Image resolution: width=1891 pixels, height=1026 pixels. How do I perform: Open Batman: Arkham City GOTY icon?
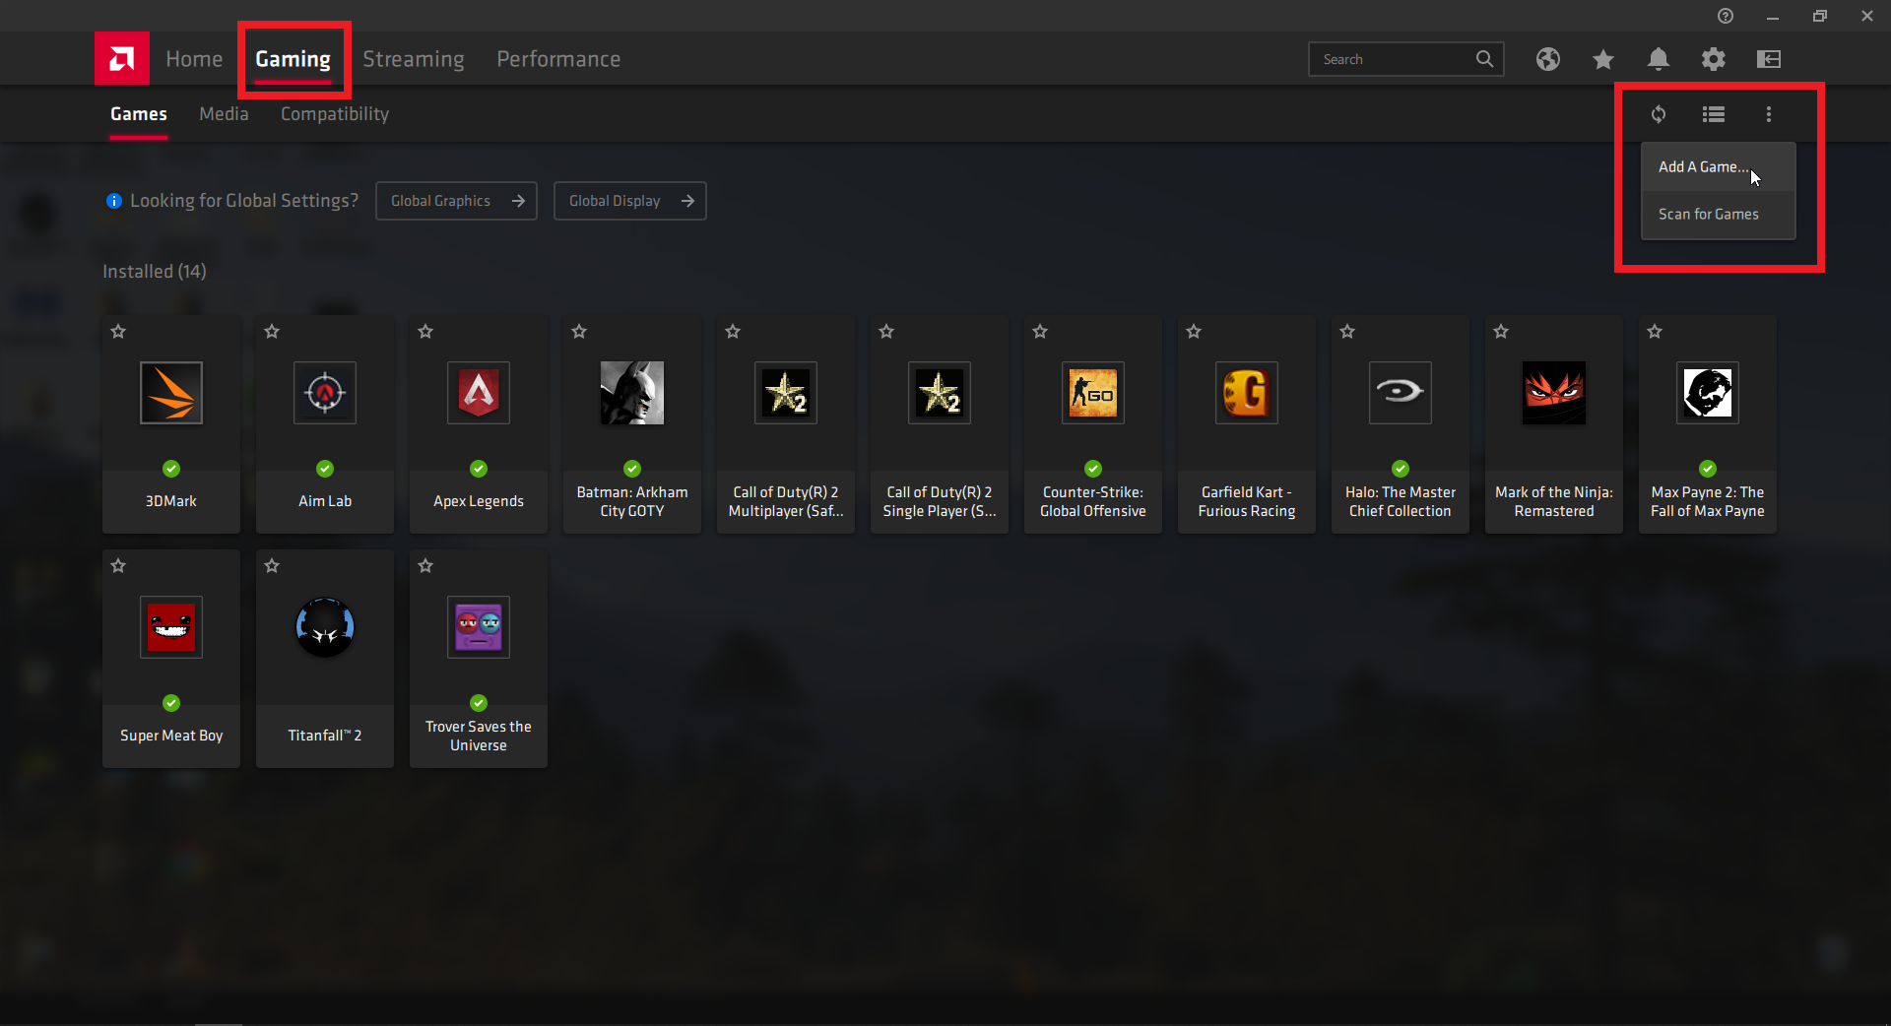(x=632, y=393)
